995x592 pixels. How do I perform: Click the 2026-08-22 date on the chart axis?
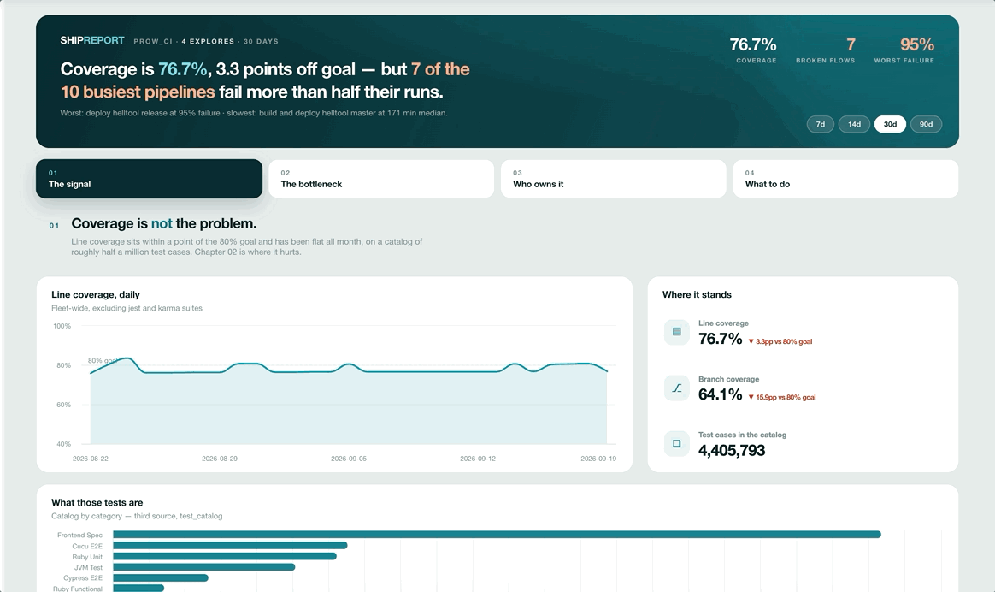click(90, 459)
